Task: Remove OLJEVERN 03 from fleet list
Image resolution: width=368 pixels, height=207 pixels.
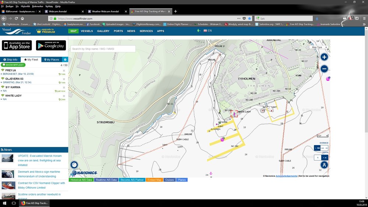Action: 64,79
